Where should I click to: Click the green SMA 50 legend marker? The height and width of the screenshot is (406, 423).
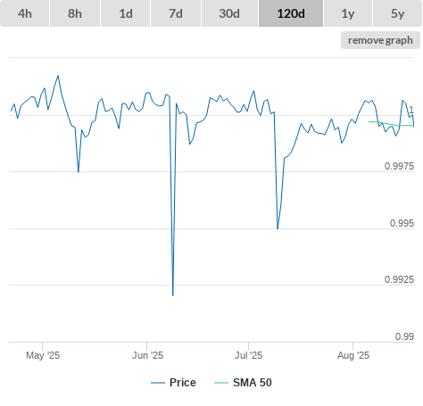point(221,383)
